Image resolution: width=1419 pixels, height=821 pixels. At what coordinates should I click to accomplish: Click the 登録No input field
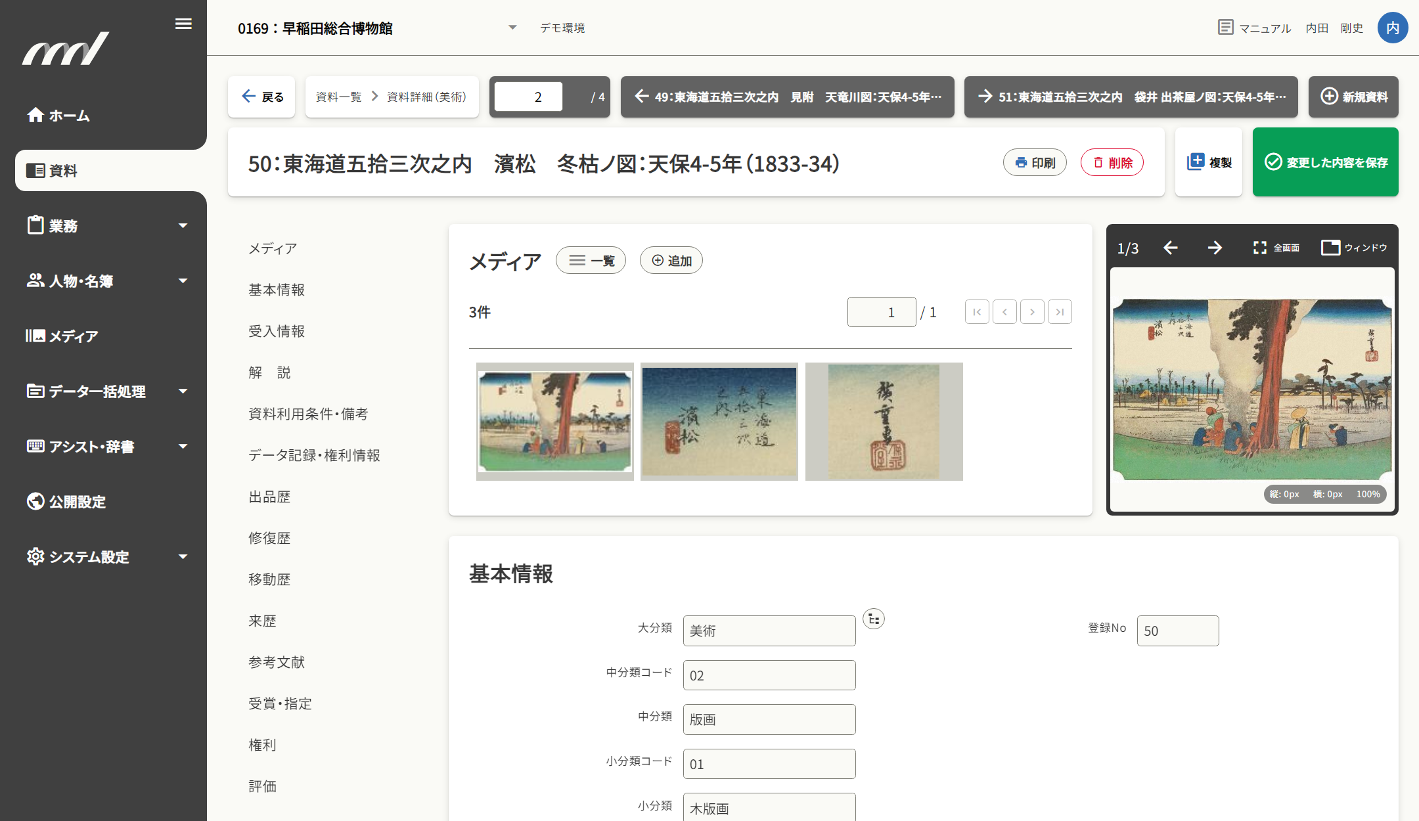coord(1177,631)
